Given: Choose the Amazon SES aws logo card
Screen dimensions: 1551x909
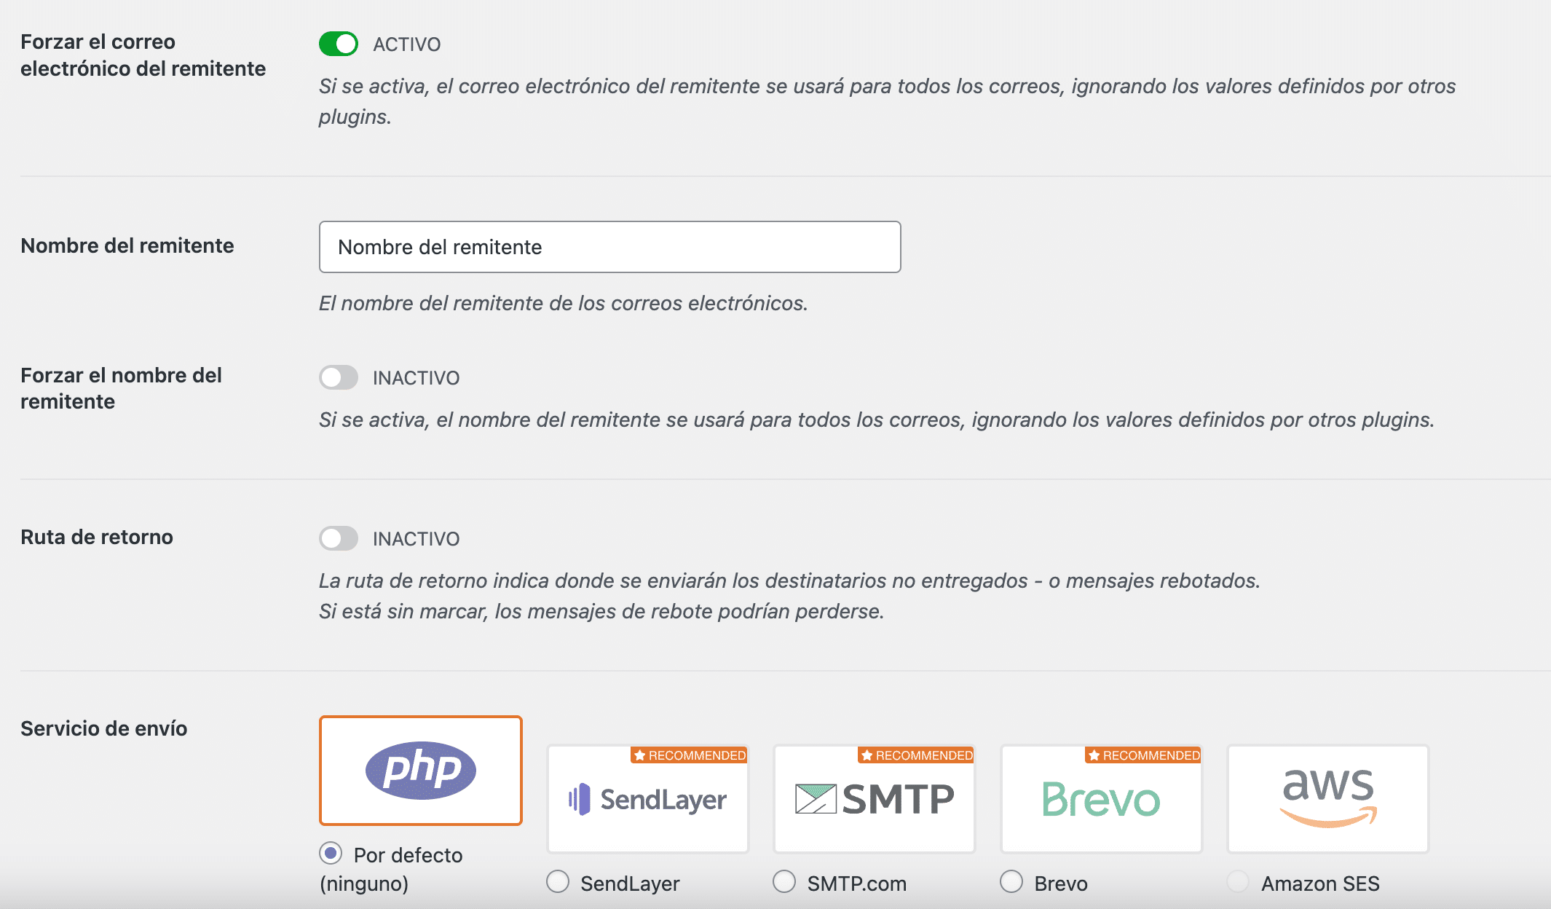Looking at the screenshot, I should (x=1327, y=799).
